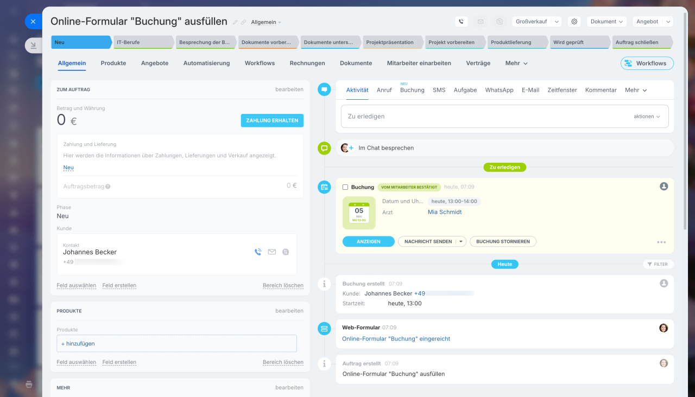
Task: Add participant in Im Chat besprechen
Action: pyautogui.click(x=351, y=148)
